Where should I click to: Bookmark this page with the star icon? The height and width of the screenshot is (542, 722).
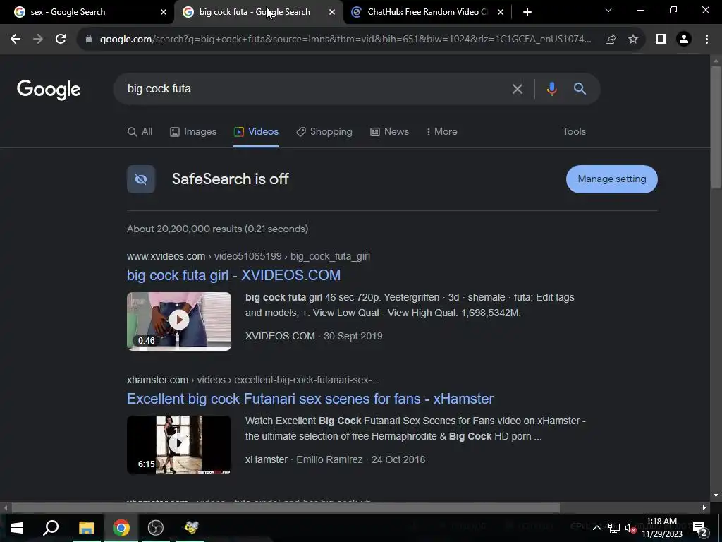click(x=633, y=40)
